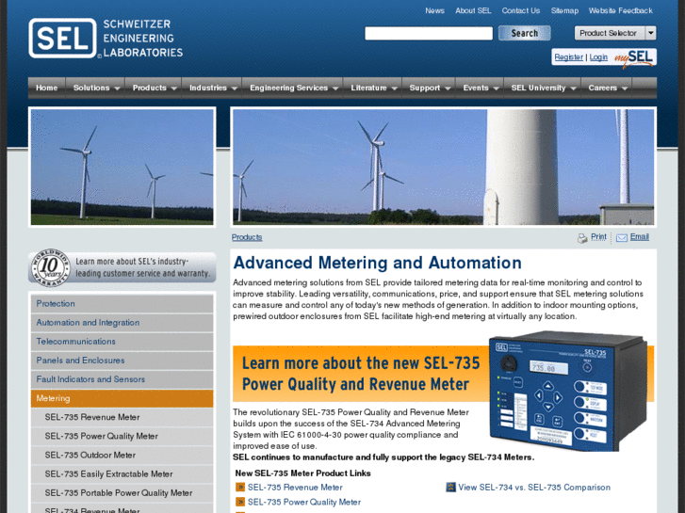685x513 pixels.
Task: Go to the Home navigation item
Action: 47,88
